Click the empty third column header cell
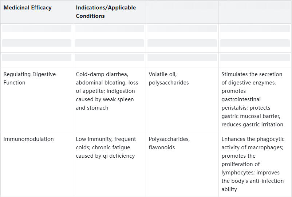Image resolution: width=292 pixels, height=197 pixels. 182,12
